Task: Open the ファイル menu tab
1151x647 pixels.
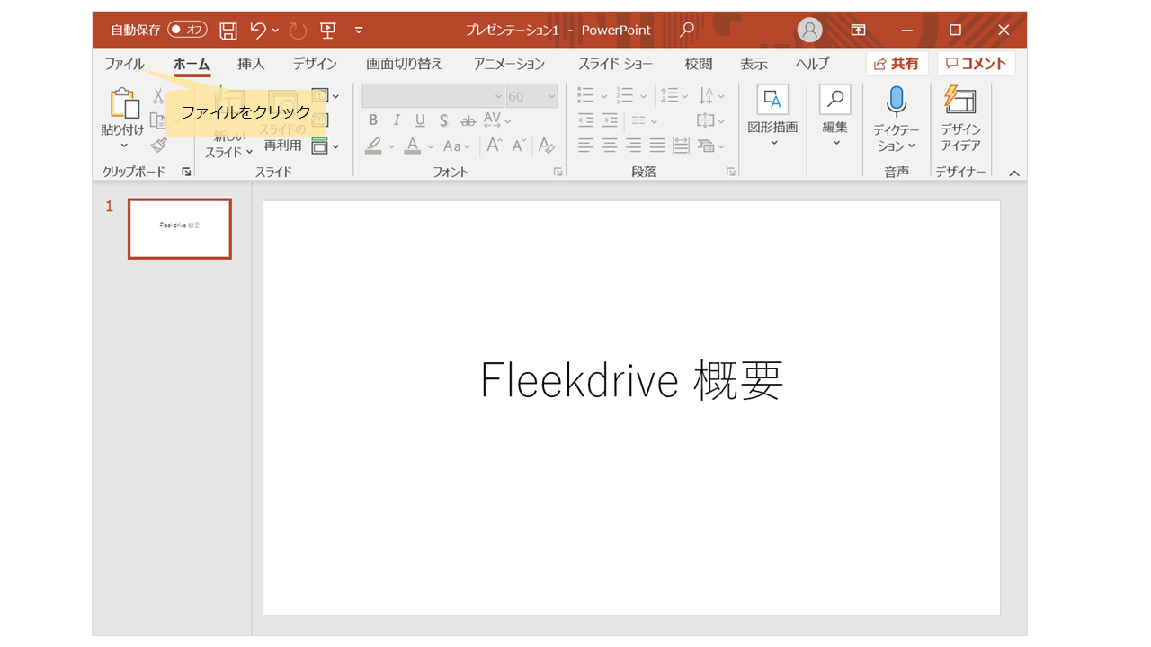Action: (124, 64)
